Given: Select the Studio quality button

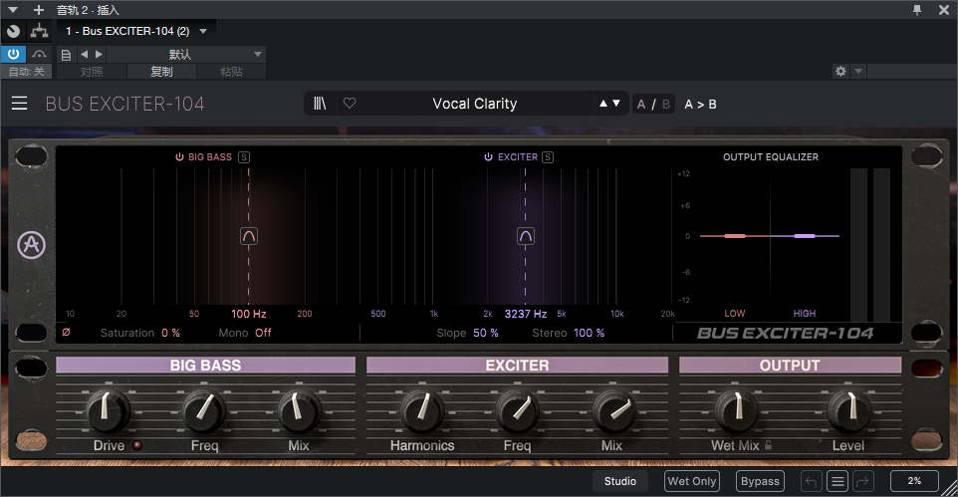Looking at the screenshot, I should pyautogui.click(x=620, y=481).
